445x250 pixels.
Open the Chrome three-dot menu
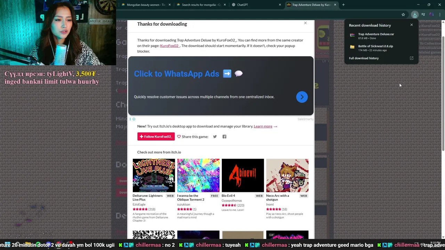pos(440,15)
